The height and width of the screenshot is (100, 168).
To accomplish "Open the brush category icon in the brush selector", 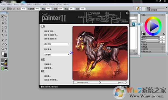I will 138,9.
